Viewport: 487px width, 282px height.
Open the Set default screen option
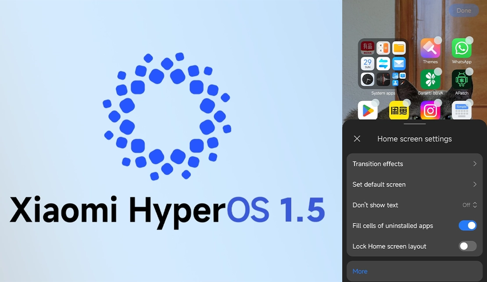click(414, 184)
